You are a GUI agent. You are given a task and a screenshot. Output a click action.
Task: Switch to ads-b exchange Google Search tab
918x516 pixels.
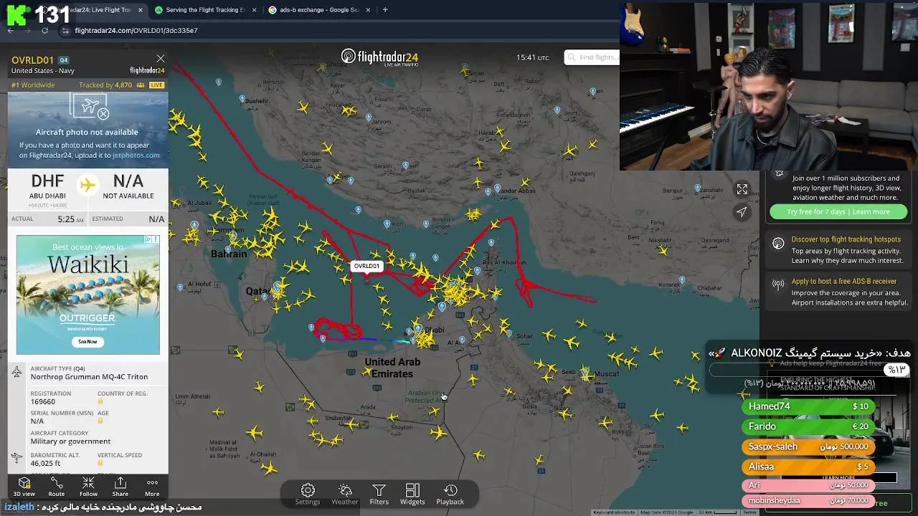coord(319,10)
